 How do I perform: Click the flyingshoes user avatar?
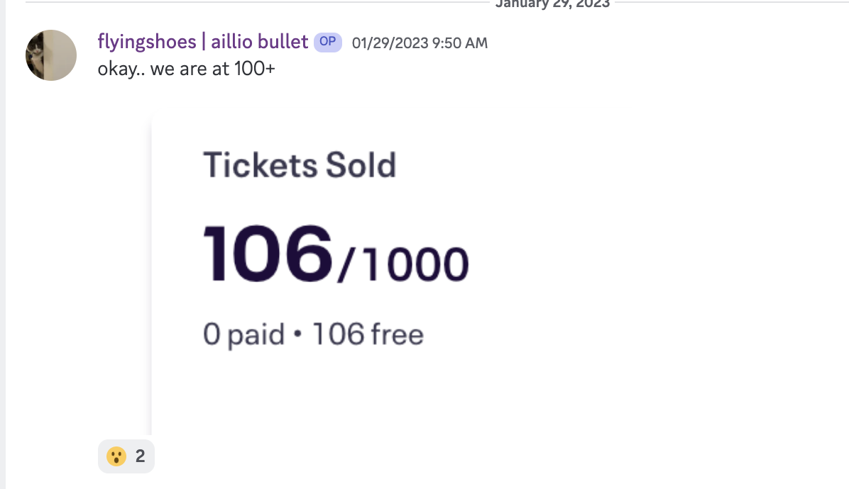51,55
